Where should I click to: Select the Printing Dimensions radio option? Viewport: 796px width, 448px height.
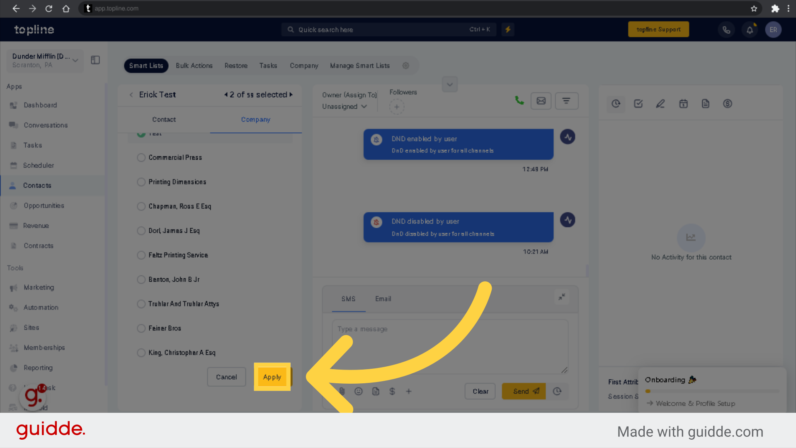pyautogui.click(x=141, y=182)
